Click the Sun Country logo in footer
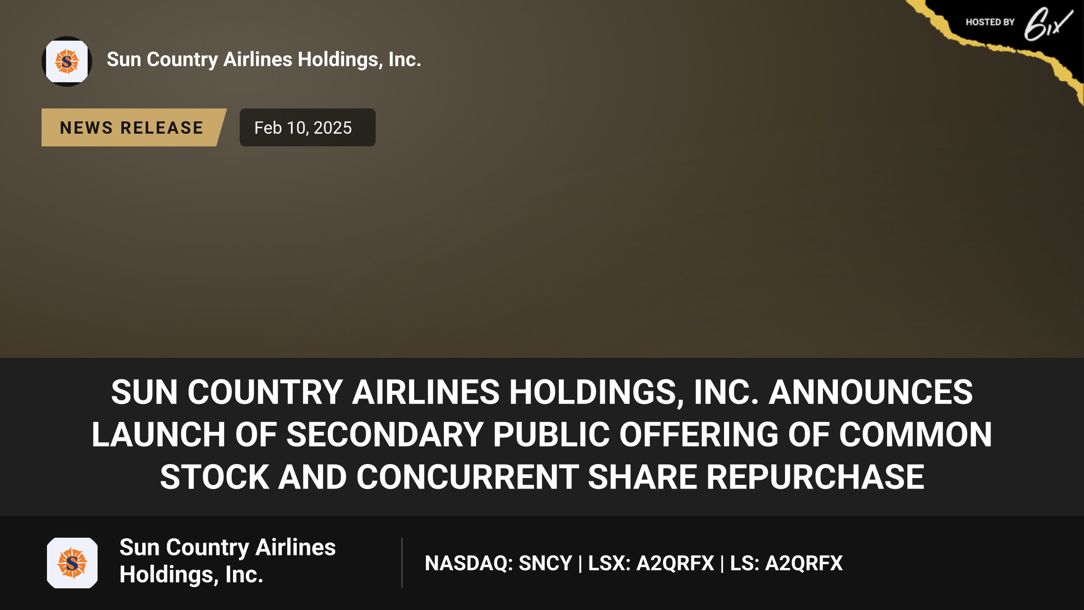 coord(72,563)
